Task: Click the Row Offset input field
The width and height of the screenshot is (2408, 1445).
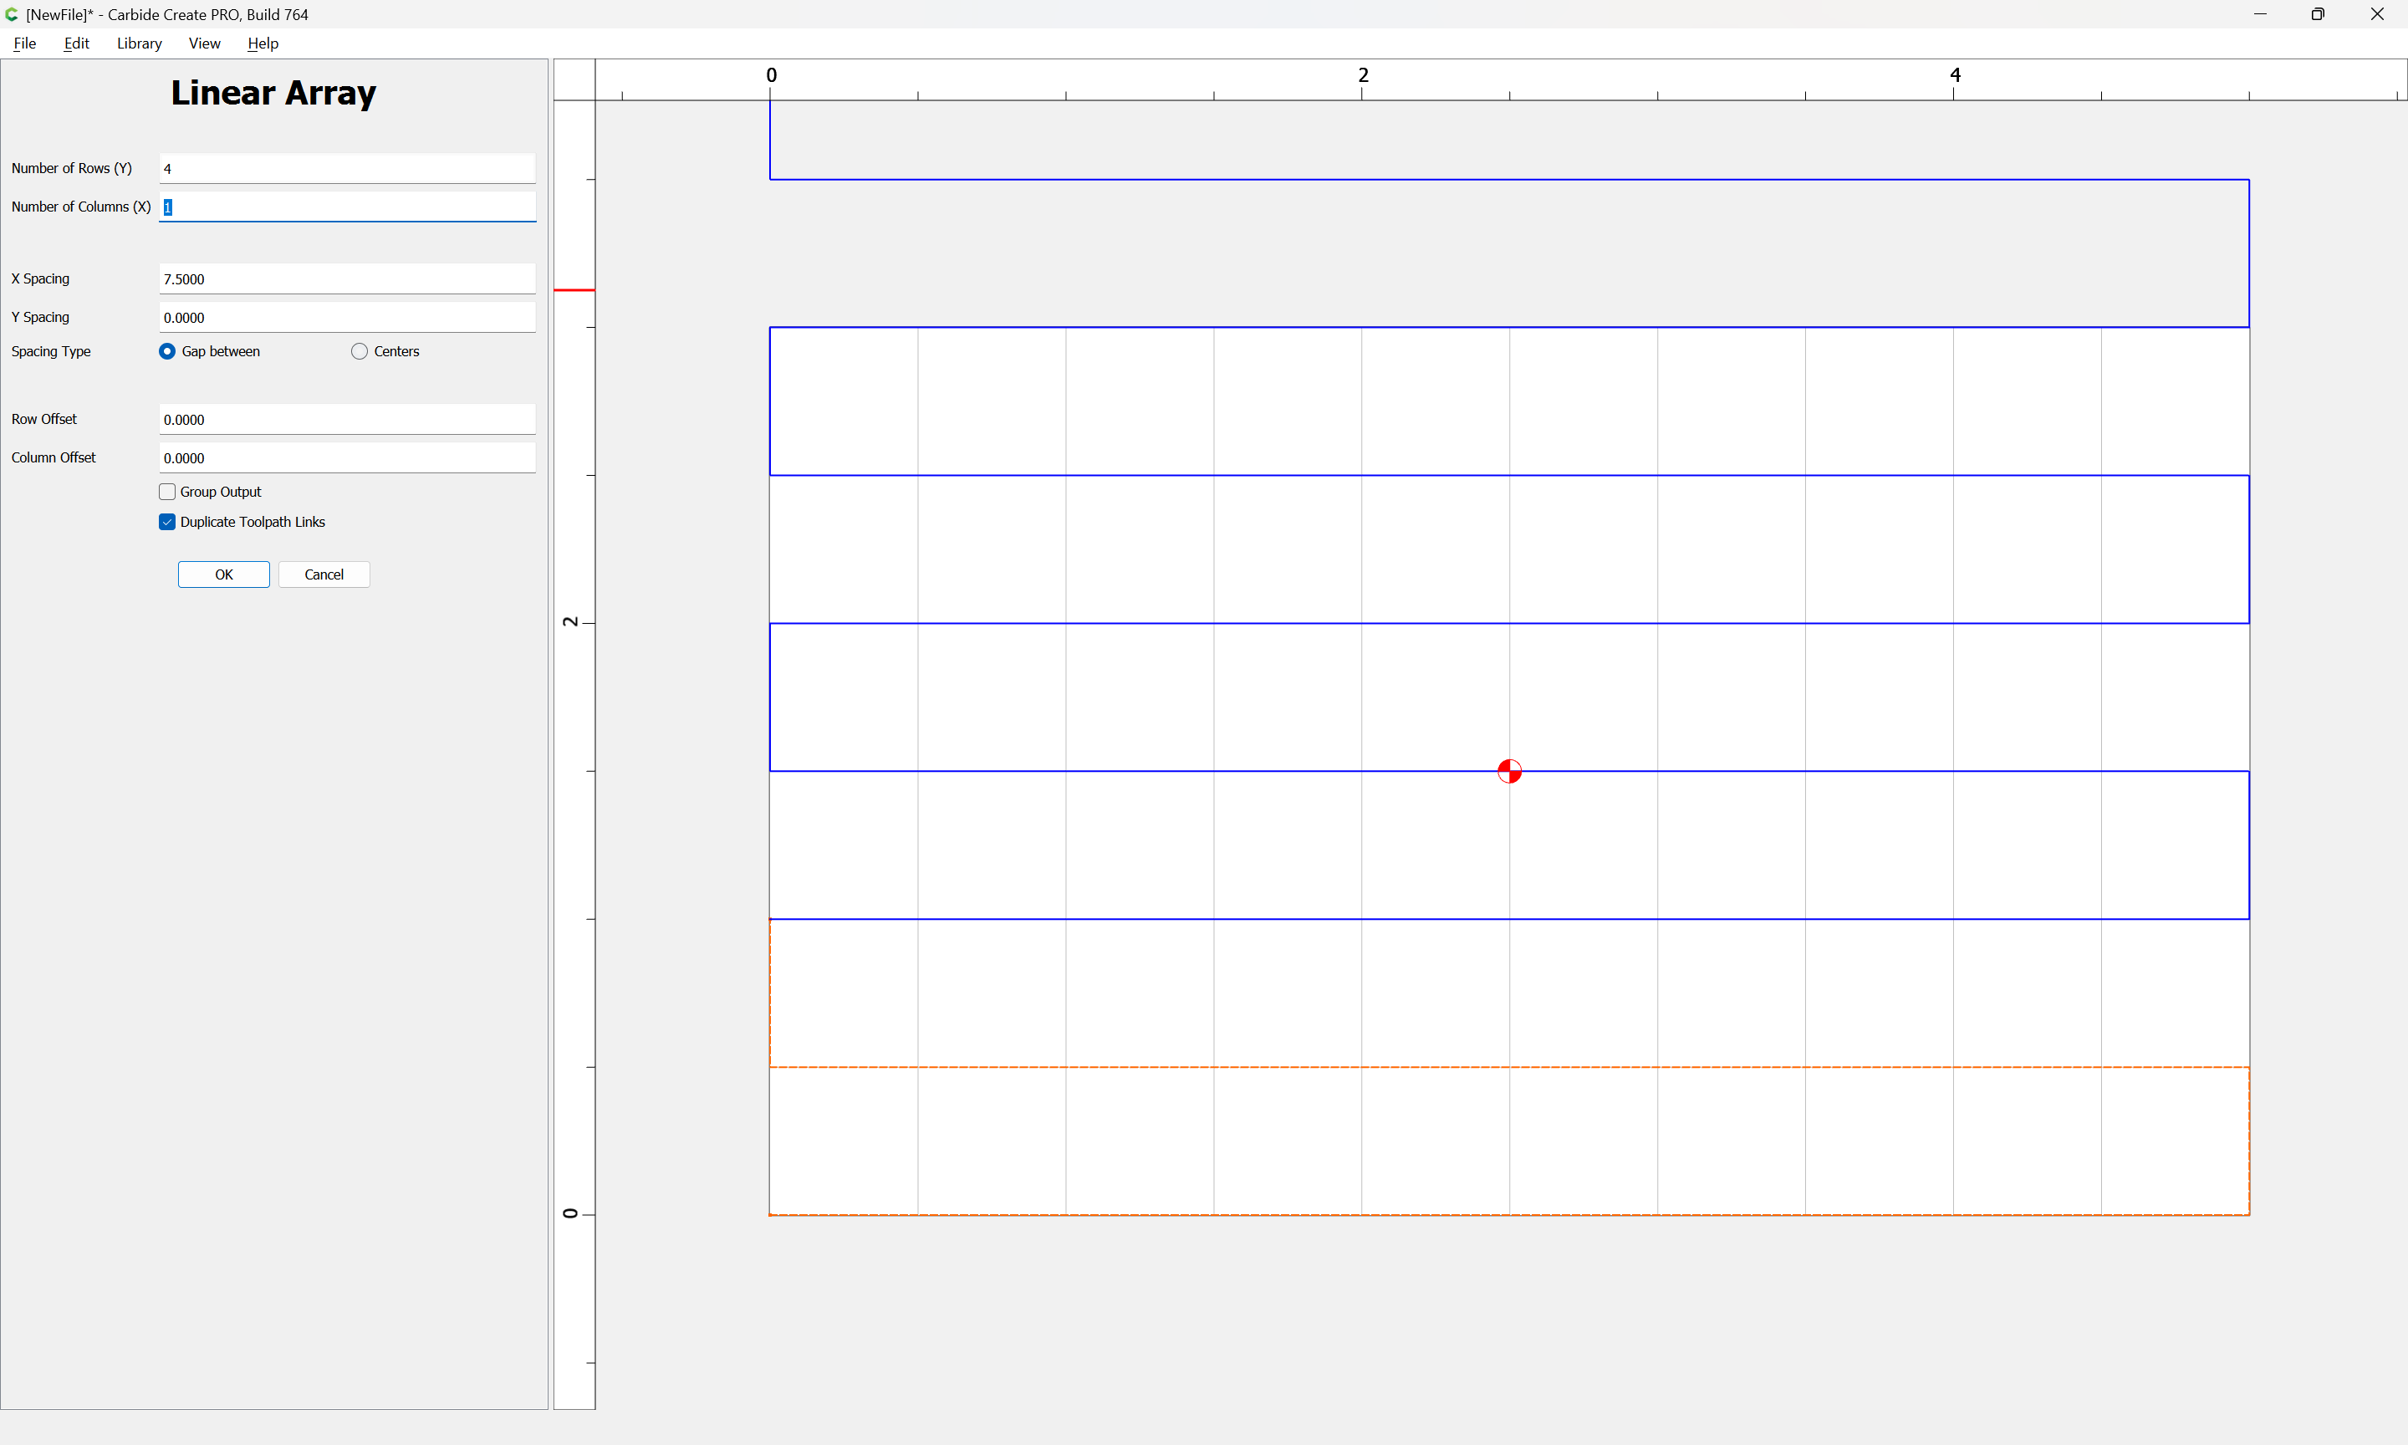Action: [346, 420]
